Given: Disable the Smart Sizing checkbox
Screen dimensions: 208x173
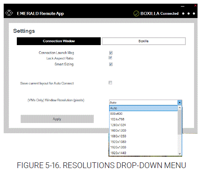Looking at the screenshot, I should [x=111, y=64].
